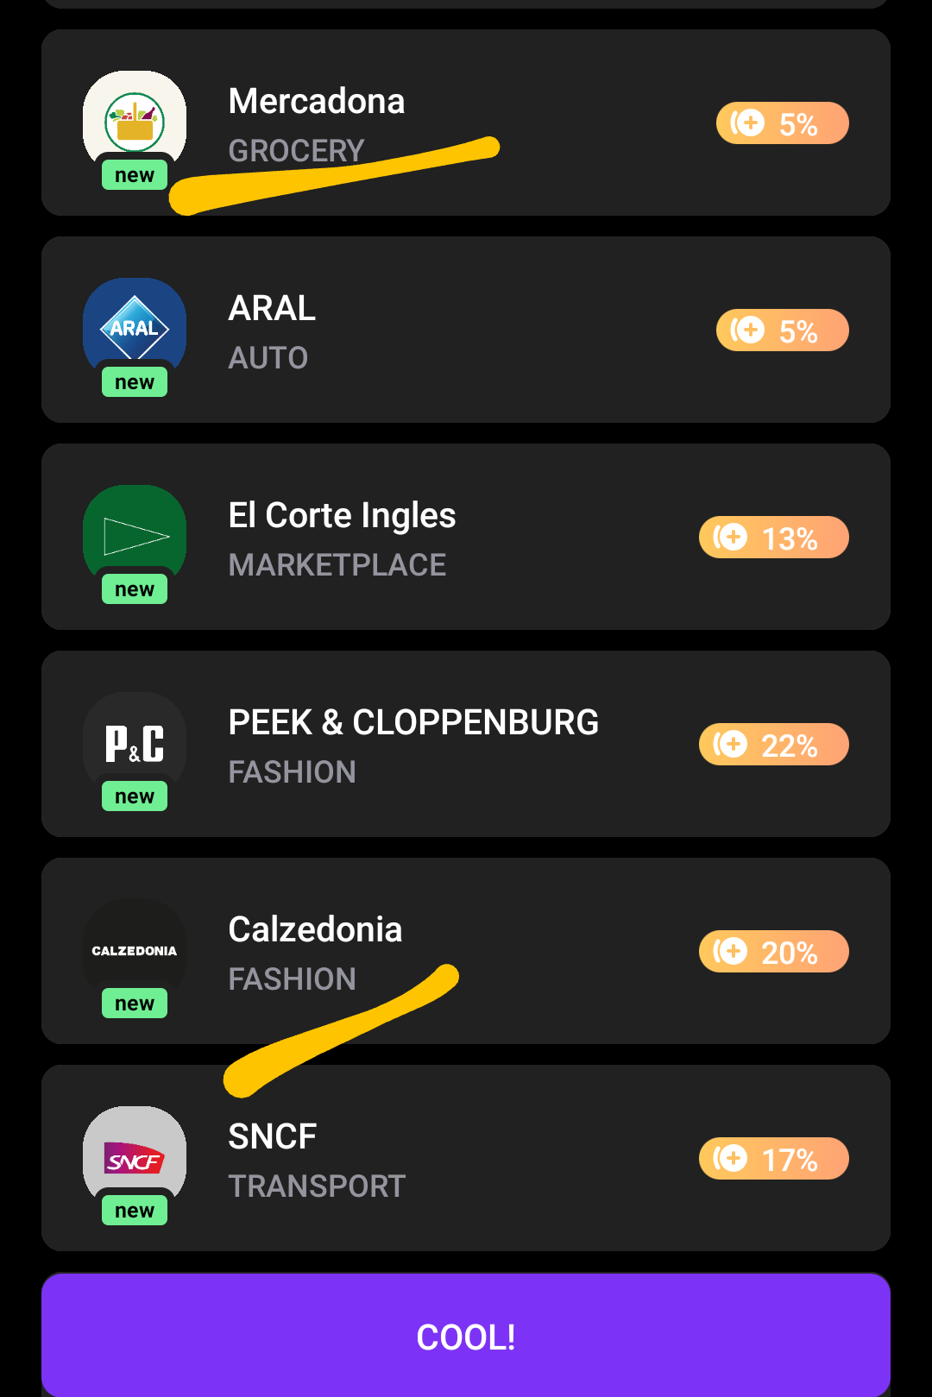Tap the new tag under ARAL logo
Image resolution: width=932 pixels, height=1397 pixels.
[135, 382]
